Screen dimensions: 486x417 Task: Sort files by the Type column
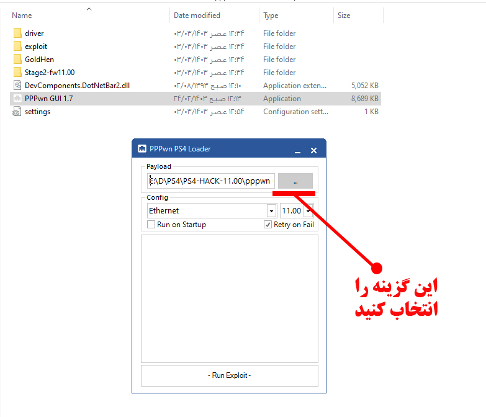click(271, 16)
